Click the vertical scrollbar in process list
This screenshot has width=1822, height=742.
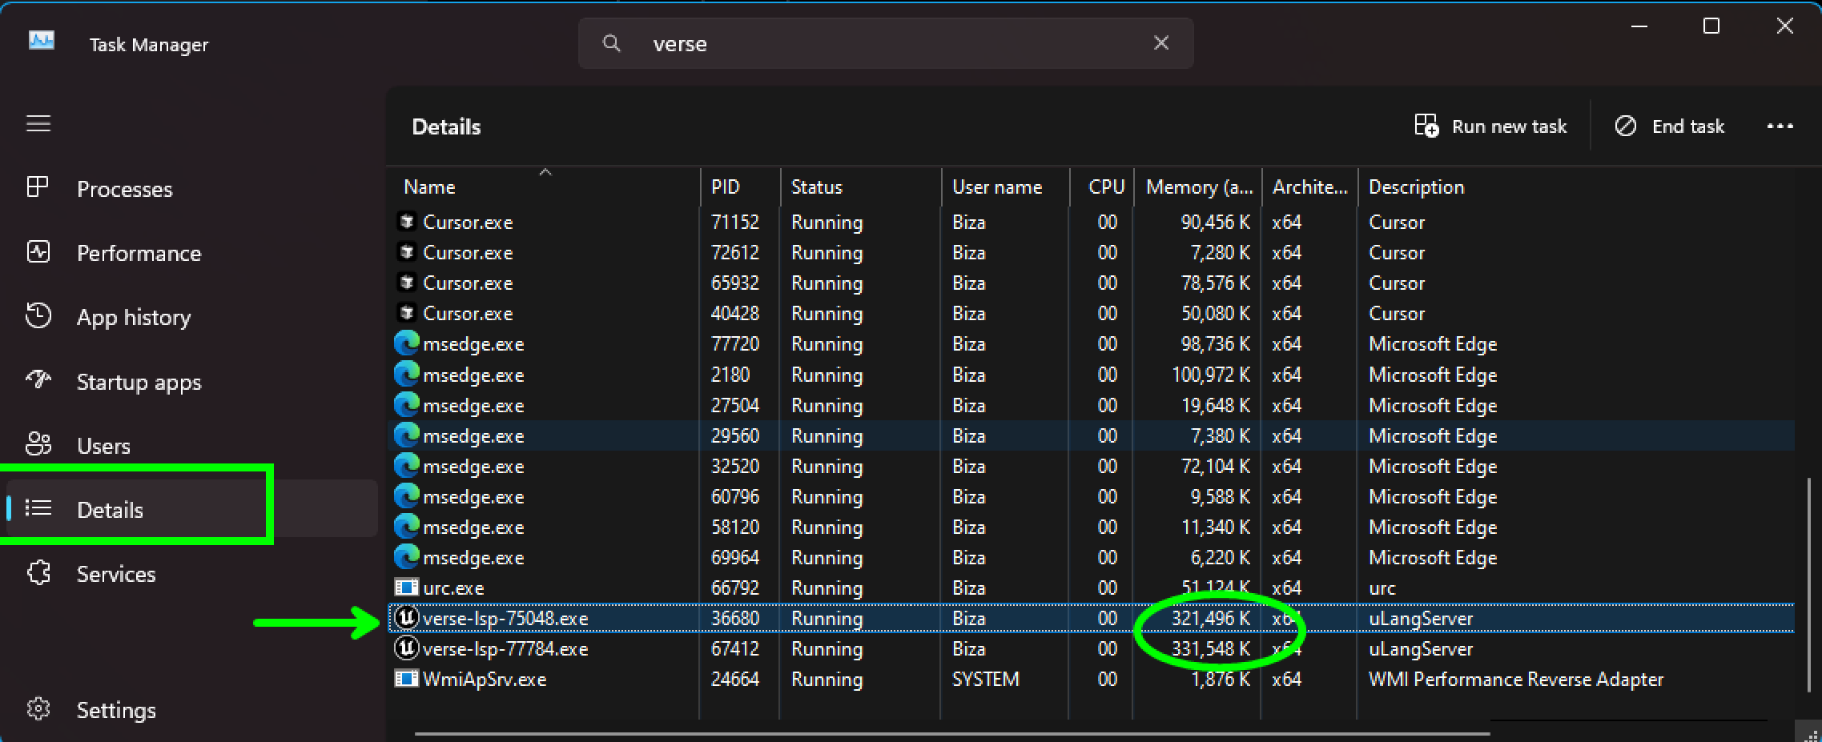(x=1808, y=584)
